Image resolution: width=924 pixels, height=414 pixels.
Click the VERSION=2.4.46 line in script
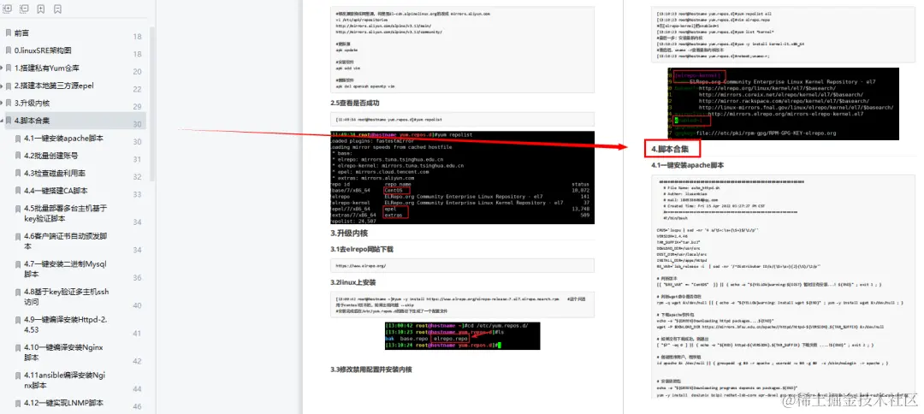(x=671, y=236)
